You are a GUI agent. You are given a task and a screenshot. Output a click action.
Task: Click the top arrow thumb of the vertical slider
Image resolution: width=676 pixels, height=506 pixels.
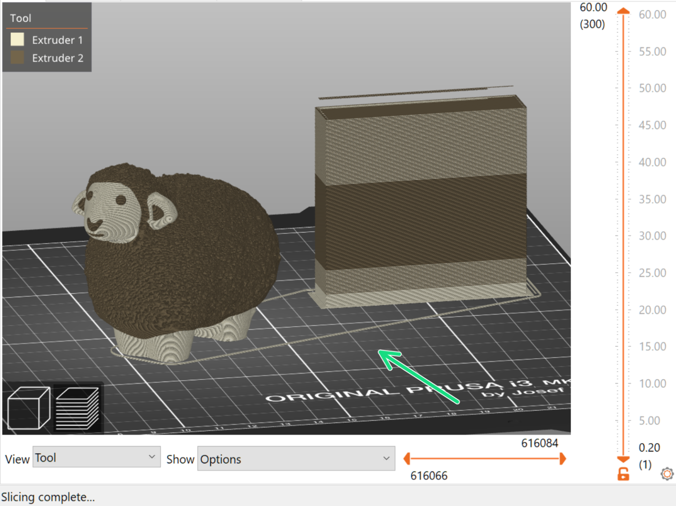623,11
